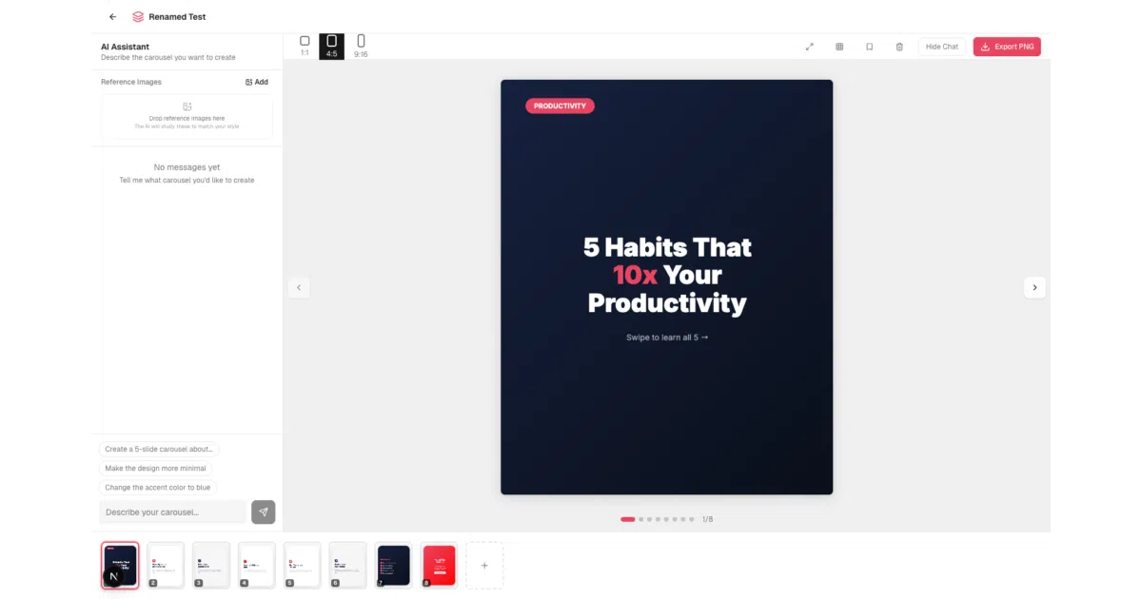Screen dimensions: 1142x599
Task: Select the 4:5 aspect ratio
Action: point(331,46)
